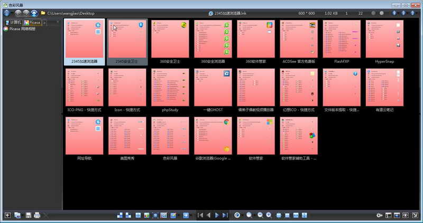Select Picasa 网络相册 in the sidebar
Viewport: 423px width, 223px height.
pyautogui.click(x=20, y=29)
